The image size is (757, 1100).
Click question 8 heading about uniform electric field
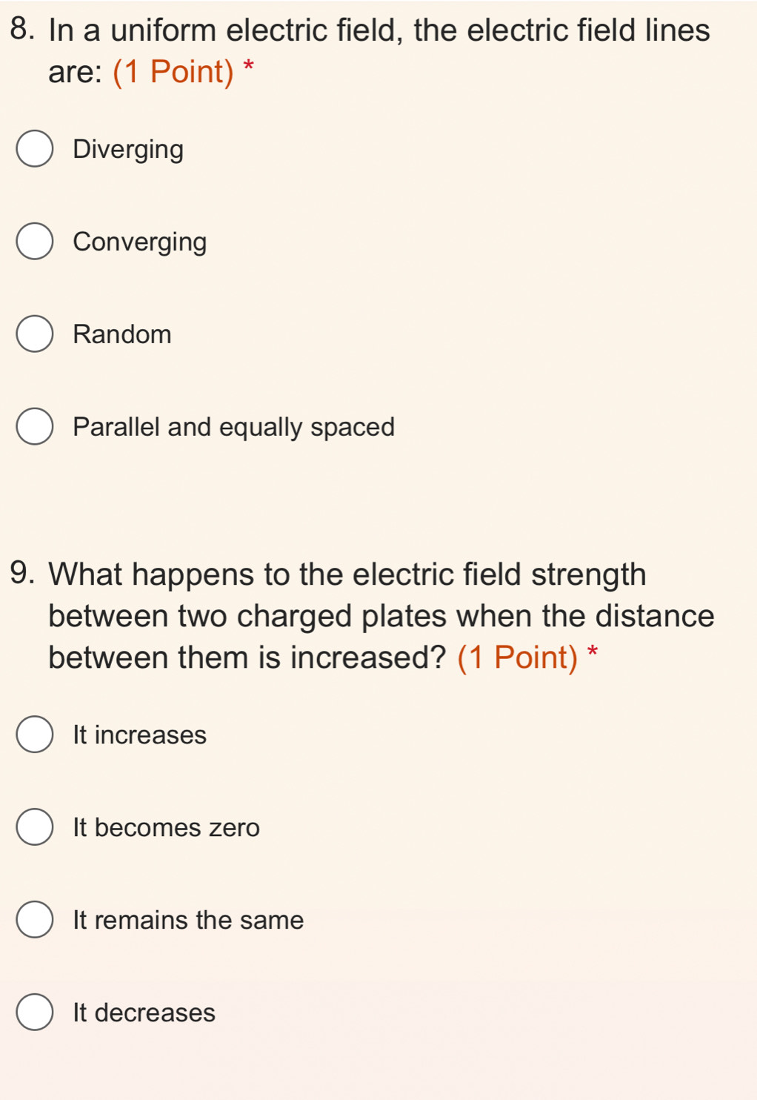(378, 31)
